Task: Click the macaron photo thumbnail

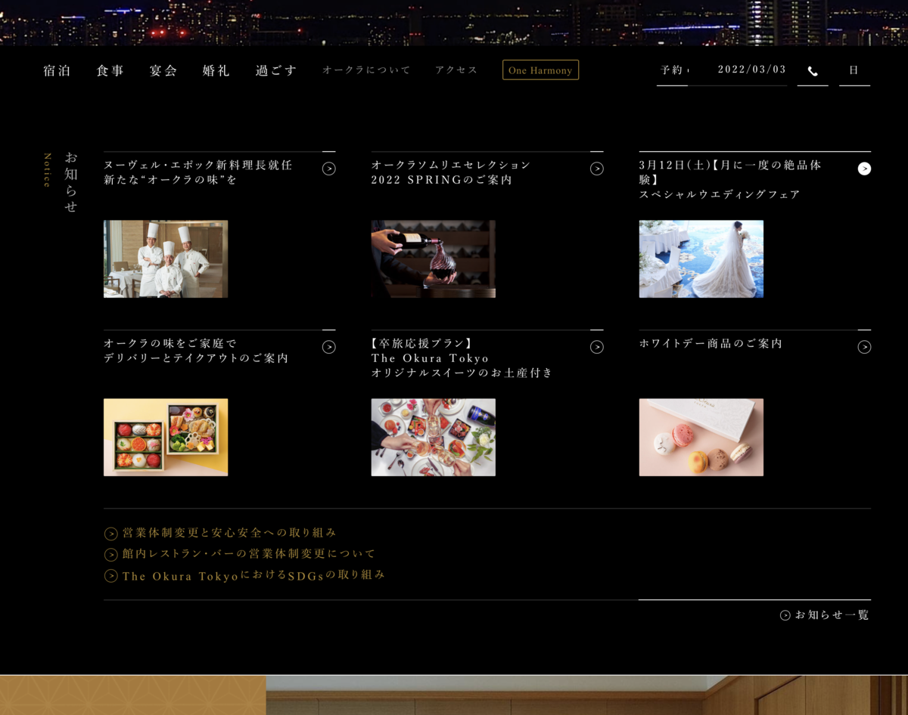Action: point(701,437)
